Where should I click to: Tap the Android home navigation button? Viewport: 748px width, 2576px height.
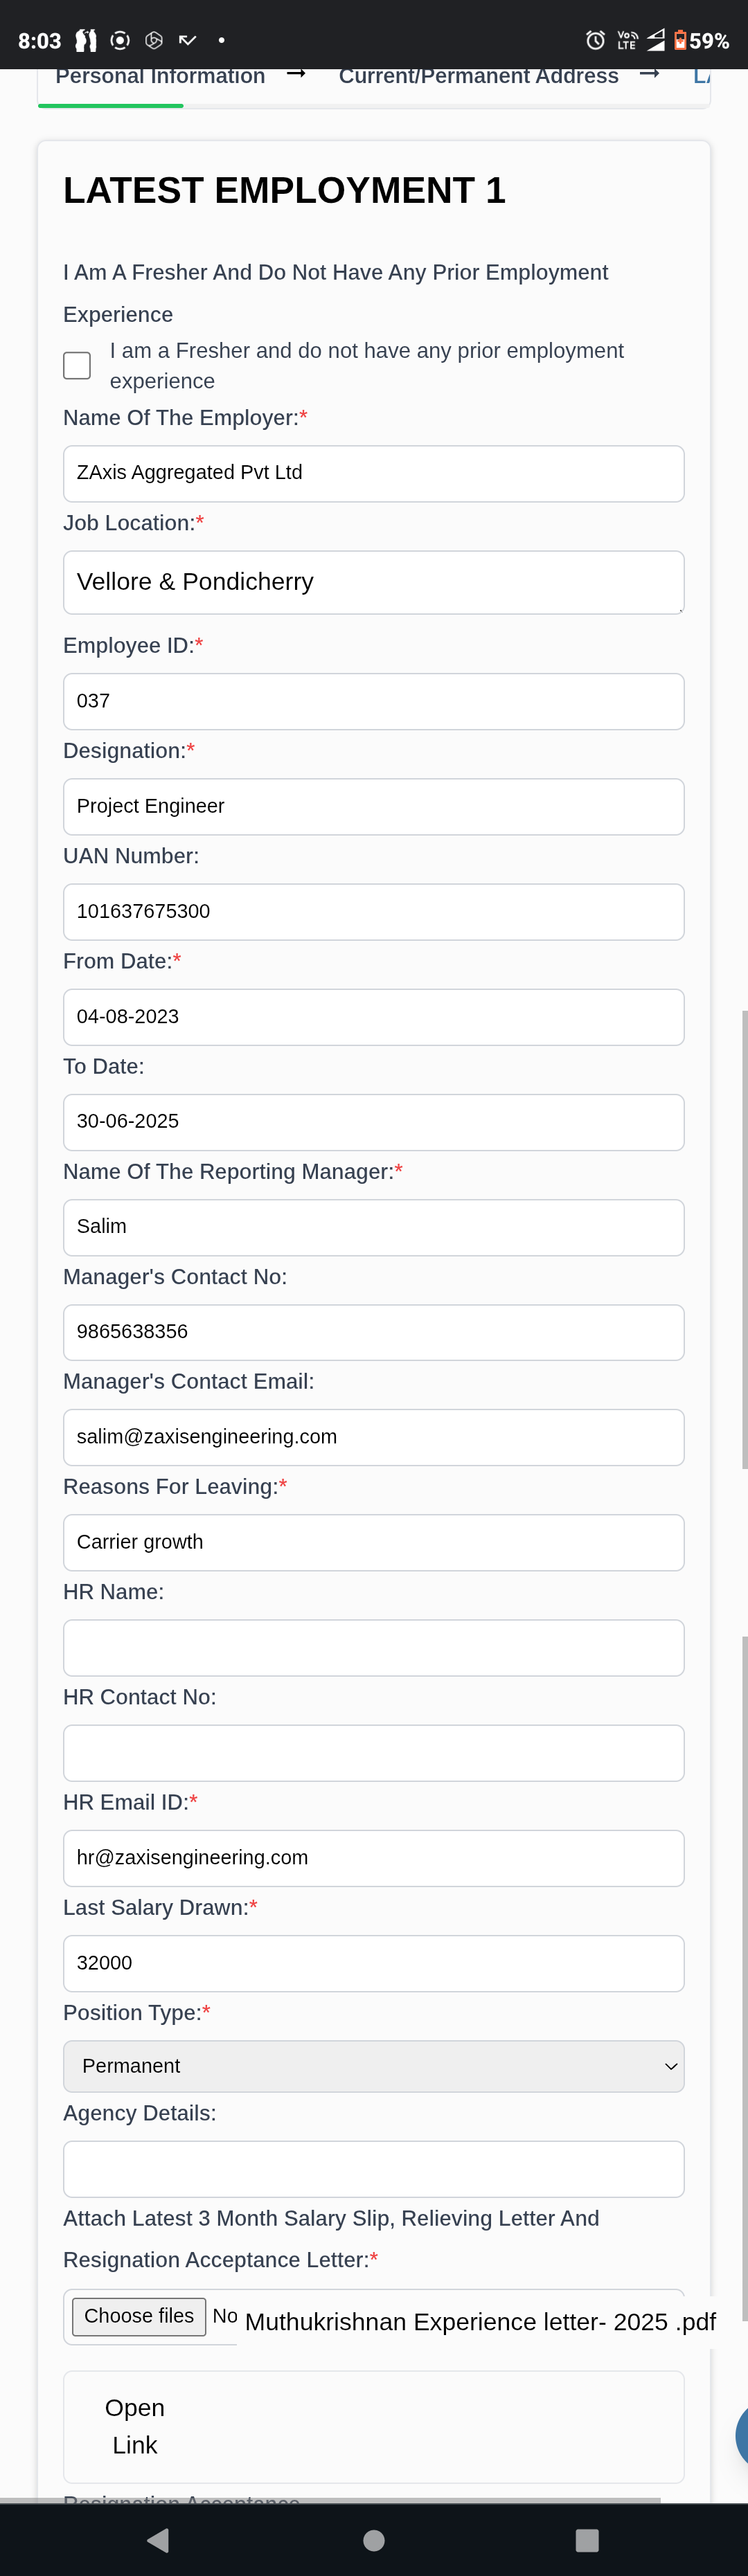click(374, 2539)
